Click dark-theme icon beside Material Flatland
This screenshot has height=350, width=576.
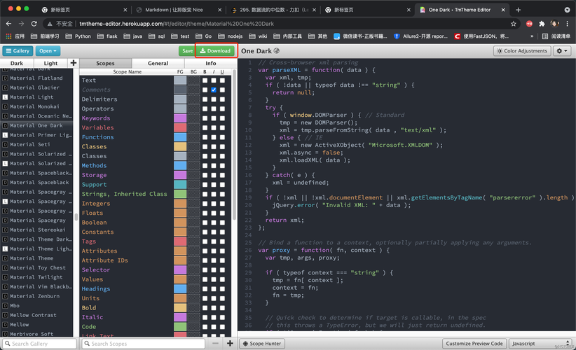tap(5, 78)
